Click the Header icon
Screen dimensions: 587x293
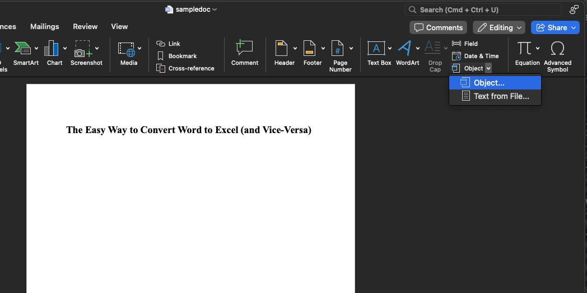click(x=282, y=49)
